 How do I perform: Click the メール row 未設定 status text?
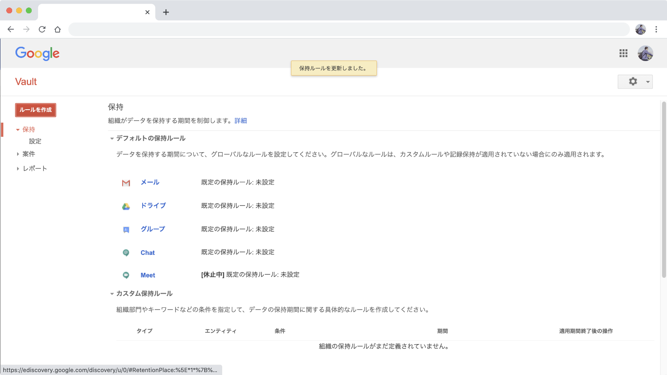point(265,182)
